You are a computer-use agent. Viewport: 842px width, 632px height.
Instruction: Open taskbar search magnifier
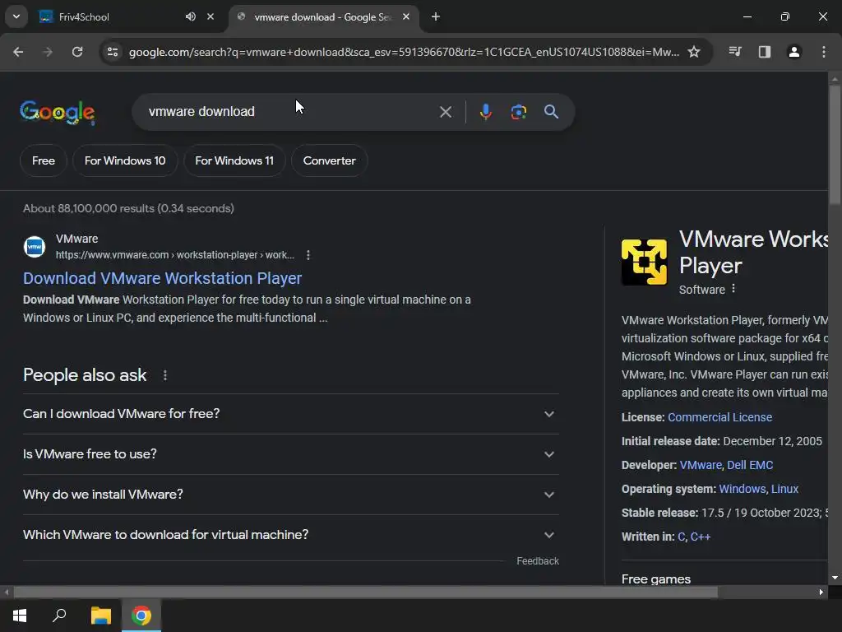click(x=59, y=616)
